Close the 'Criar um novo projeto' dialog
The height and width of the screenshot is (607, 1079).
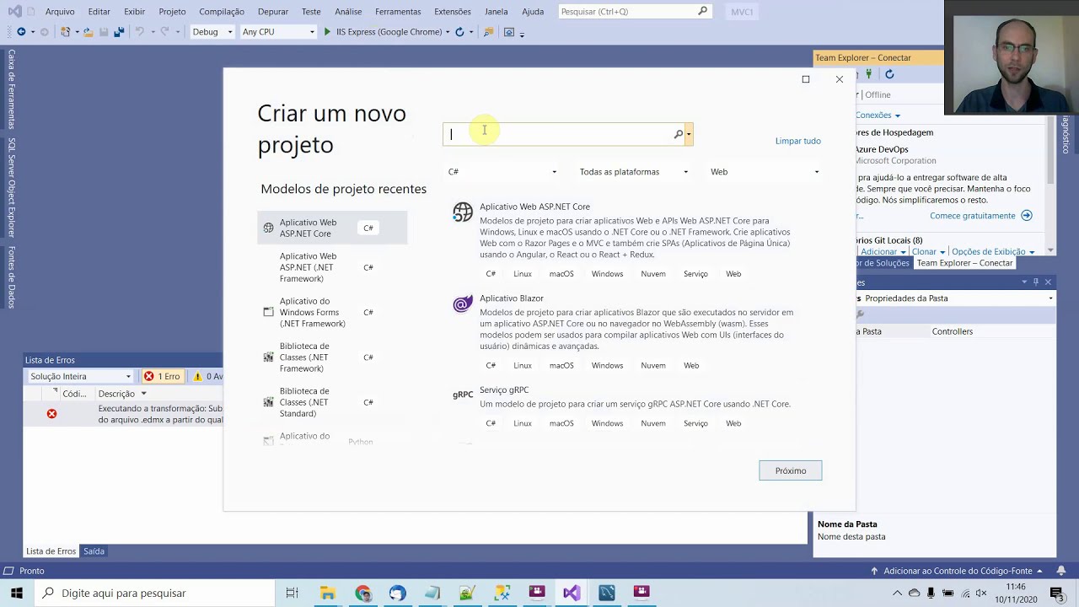click(x=840, y=79)
